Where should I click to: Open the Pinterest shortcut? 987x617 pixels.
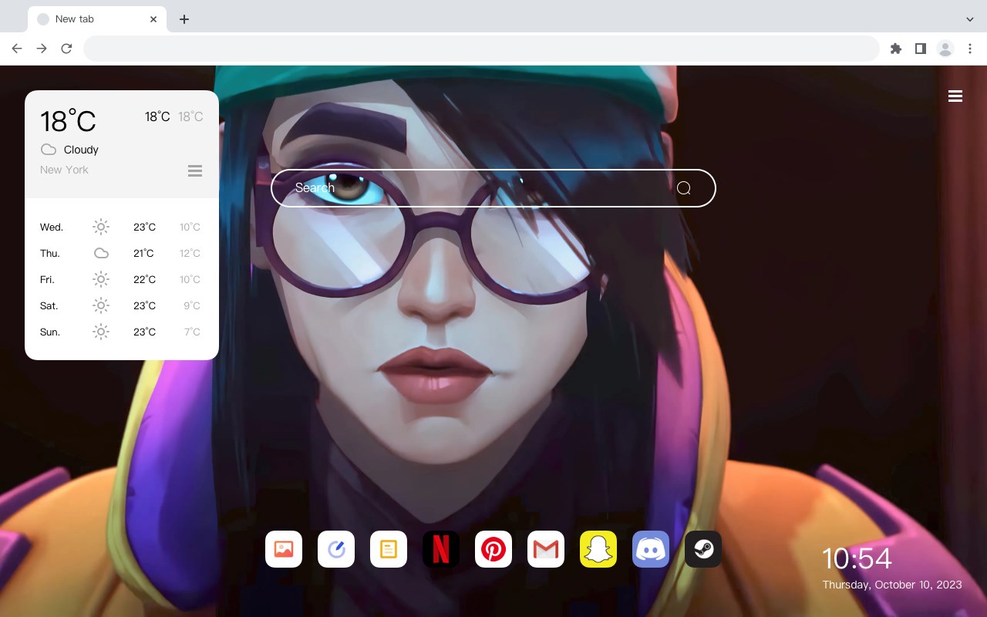tap(493, 549)
